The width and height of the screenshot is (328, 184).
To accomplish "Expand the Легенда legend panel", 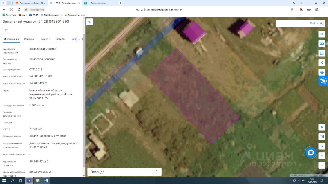I will (125, 172).
